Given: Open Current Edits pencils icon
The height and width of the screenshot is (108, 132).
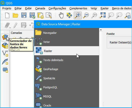Looking at the screenshot, I should click(7, 25).
